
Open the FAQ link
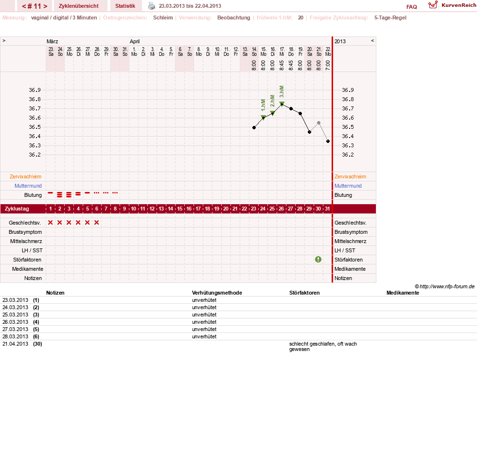411,7
